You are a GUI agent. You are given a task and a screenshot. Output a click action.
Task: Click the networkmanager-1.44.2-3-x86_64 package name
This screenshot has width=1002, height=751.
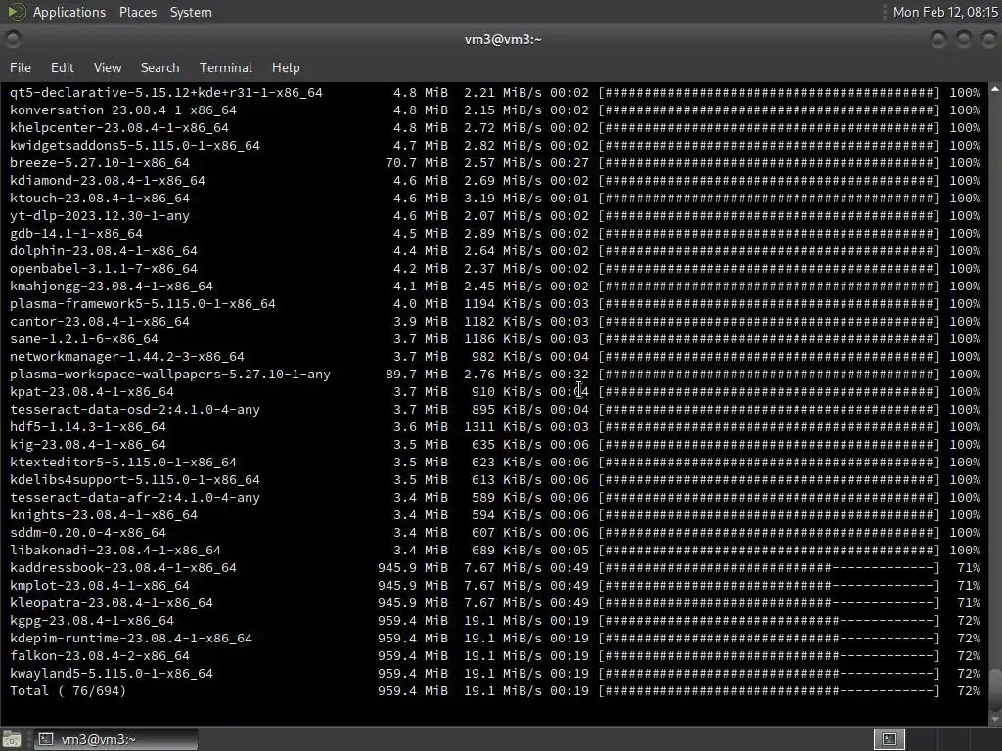[x=127, y=356]
